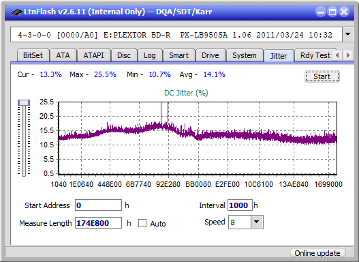The image size is (359, 262).
Task: Click the window resize grip corner
Action: point(350,253)
